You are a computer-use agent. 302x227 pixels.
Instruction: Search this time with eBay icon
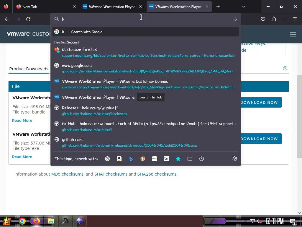click(155, 159)
